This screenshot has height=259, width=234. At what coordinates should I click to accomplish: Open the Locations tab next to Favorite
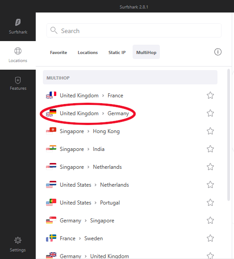click(88, 52)
